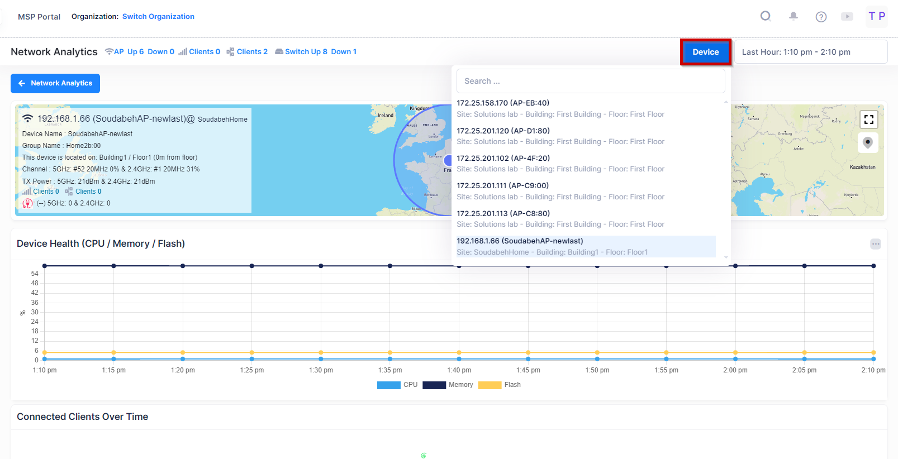Image resolution: width=898 pixels, height=459 pixels.
Task: Toggle Flash series in chart legend
Action: (500, 385)
